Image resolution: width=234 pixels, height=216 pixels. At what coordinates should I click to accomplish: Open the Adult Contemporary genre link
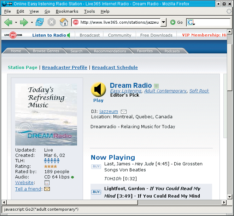pyautogui.click(x=165, y=91)
